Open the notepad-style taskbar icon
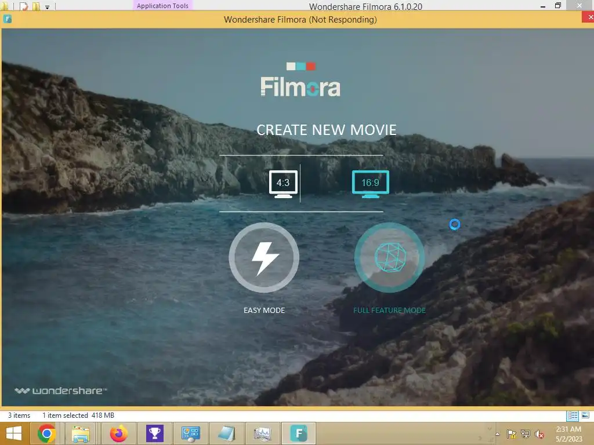Viewport: 594px width, 445px height. point(227,433)
